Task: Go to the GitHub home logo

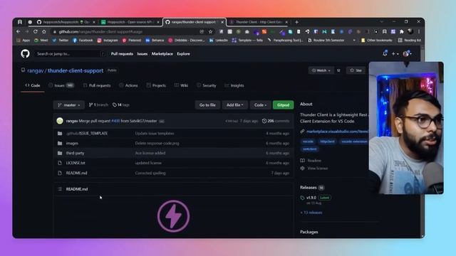Action: [26, 54]
